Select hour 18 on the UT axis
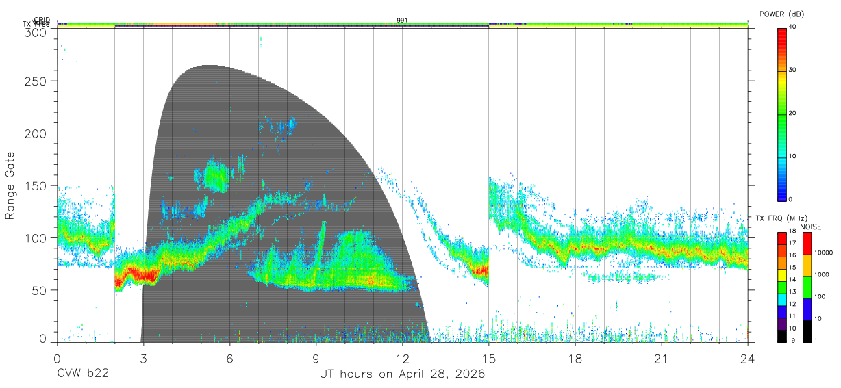841x388 pixels. click(575, 358)
